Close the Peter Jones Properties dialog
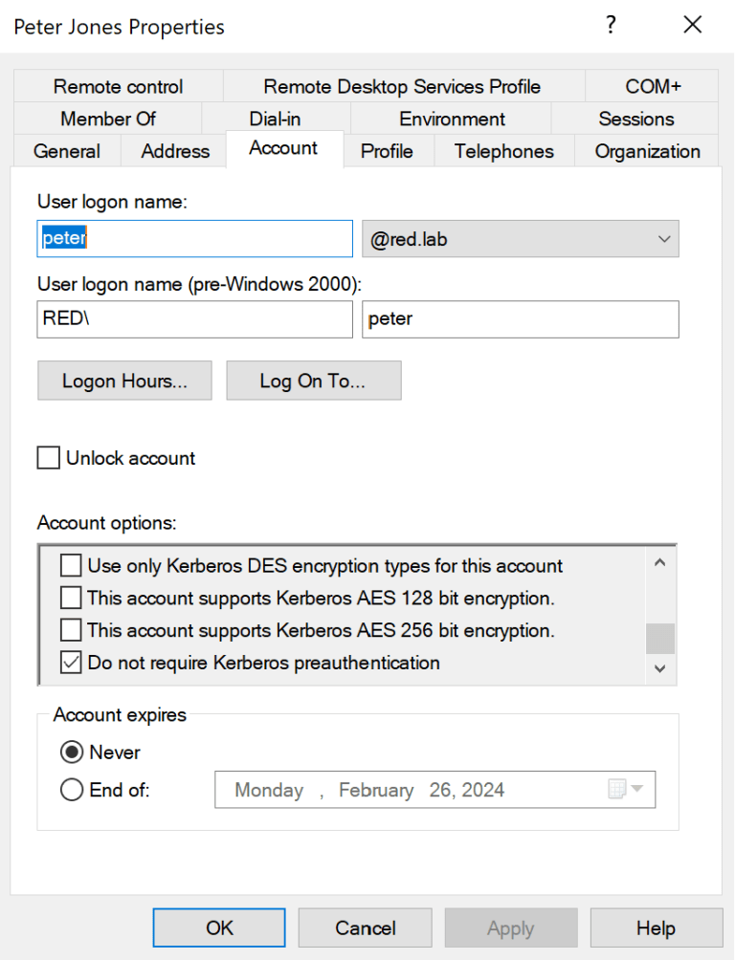The width and height of the screenshot is (735, 960). [x=693, y=26]
